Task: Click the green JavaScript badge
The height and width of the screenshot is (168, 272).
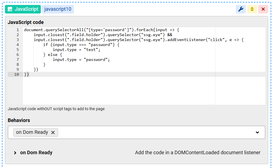Action: point(23,9)
